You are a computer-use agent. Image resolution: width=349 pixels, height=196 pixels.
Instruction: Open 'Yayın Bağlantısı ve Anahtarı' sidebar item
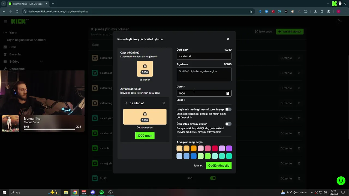[26, 40]
